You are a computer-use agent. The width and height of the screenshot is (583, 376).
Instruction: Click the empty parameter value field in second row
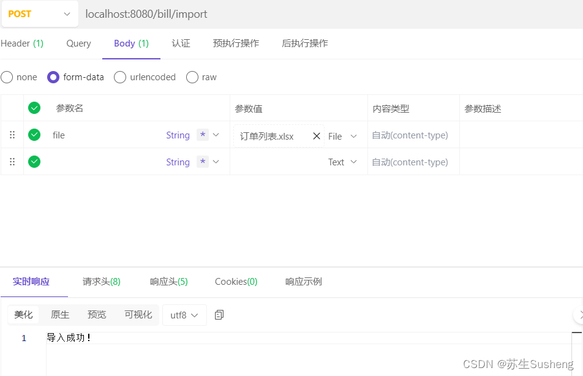[x=279, y=162]
